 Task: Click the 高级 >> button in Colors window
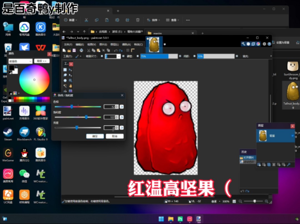42,61
